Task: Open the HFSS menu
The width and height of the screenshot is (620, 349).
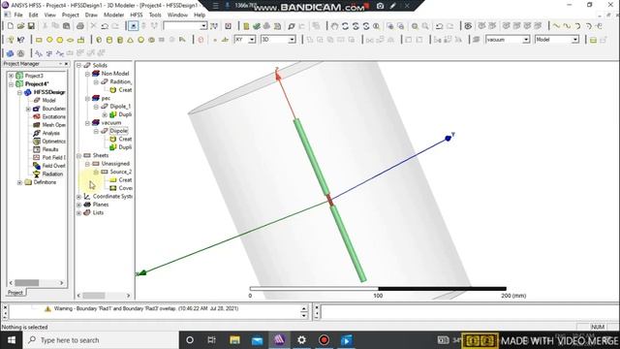Action: 137,15
